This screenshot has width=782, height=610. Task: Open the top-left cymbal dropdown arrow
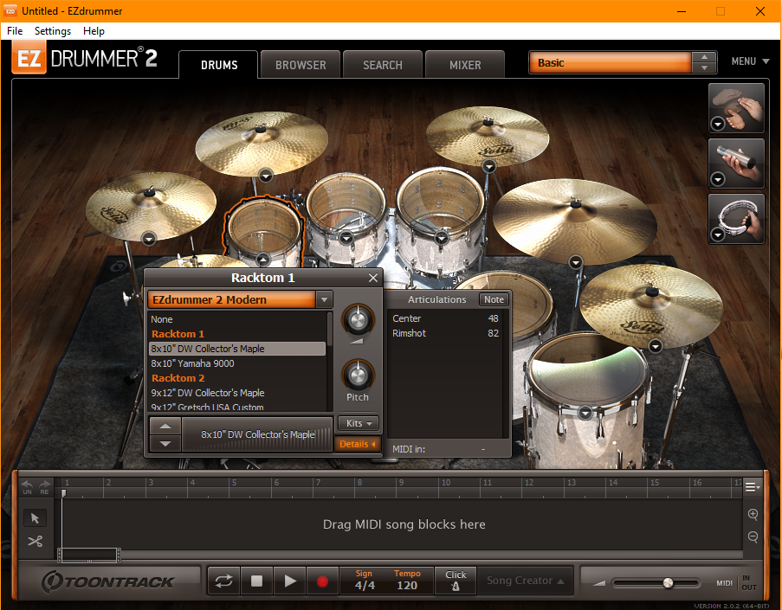tap(266, 176)
